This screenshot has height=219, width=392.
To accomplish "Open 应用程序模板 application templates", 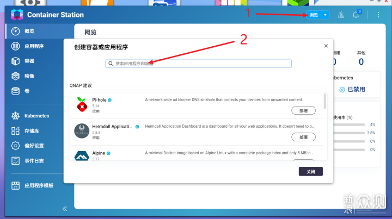I will click(39, 185).
